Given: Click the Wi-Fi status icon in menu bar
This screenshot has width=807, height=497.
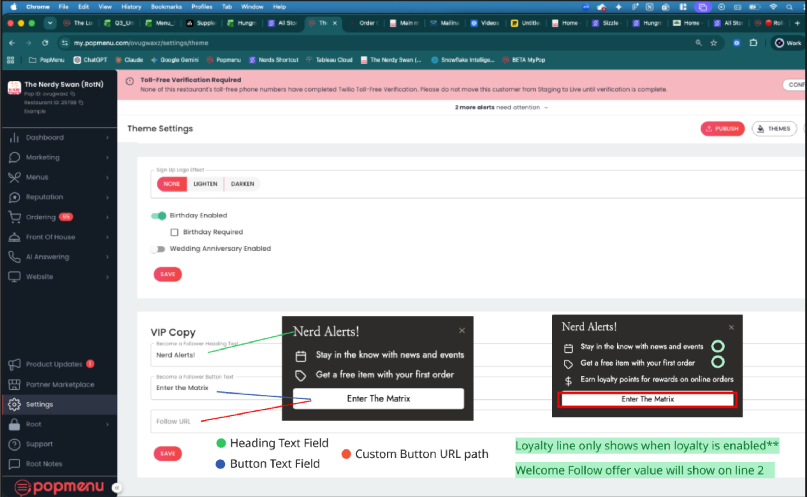Looking at the screenshot, I should [x=773, y=7].
